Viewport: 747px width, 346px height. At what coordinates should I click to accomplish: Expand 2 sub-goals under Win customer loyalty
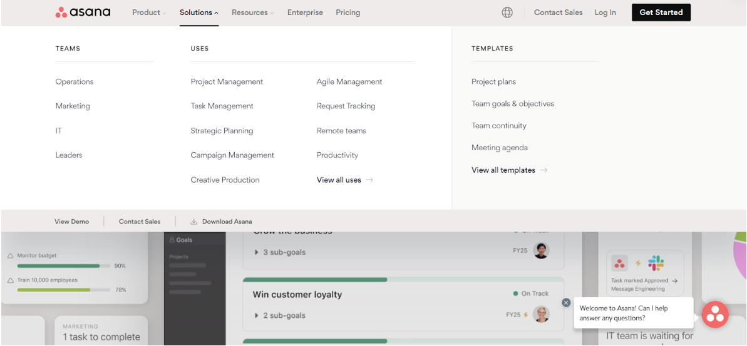257,315
